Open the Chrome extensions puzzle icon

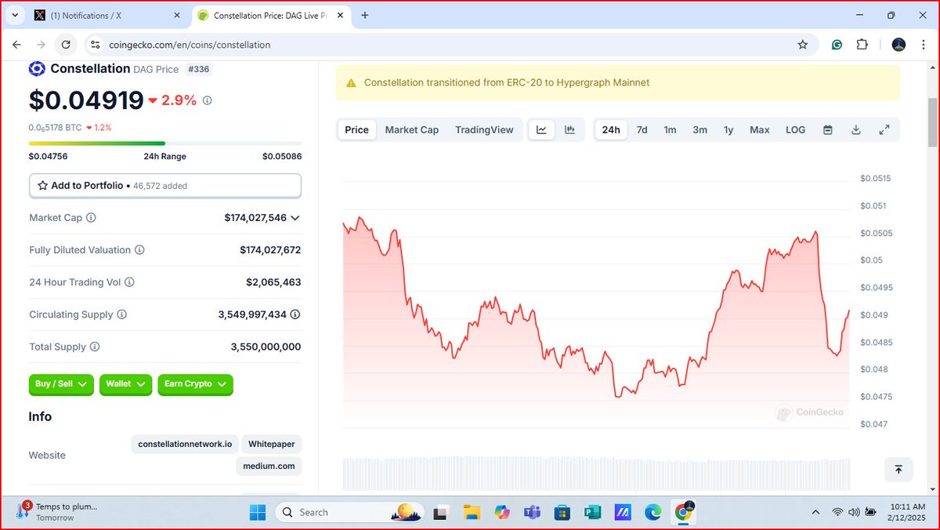pyautogui.click(x=862, y=45)
